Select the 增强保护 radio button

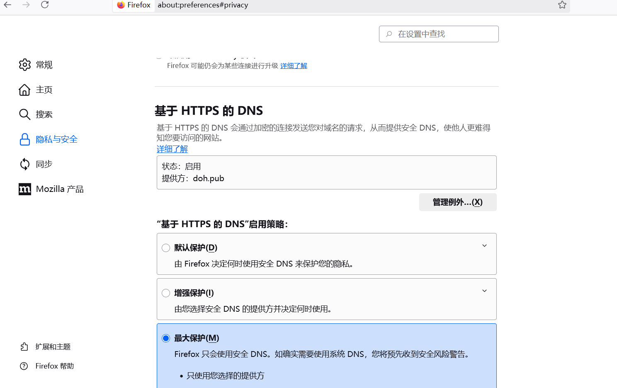tap(166, 293)
